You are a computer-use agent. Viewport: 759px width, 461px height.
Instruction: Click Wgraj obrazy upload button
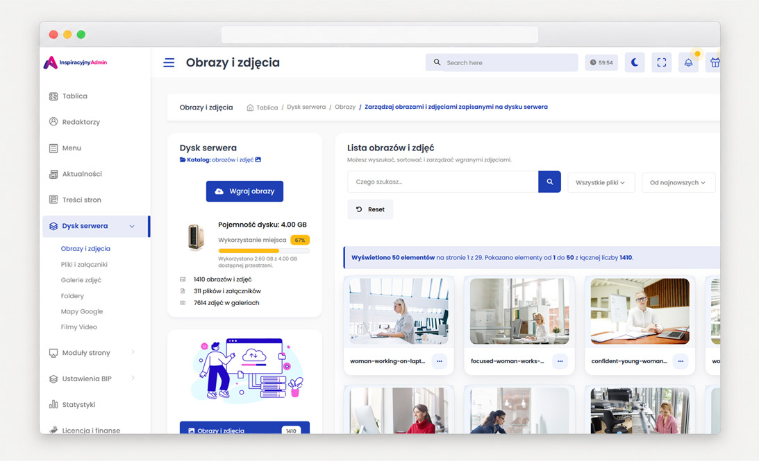(244, 191)
